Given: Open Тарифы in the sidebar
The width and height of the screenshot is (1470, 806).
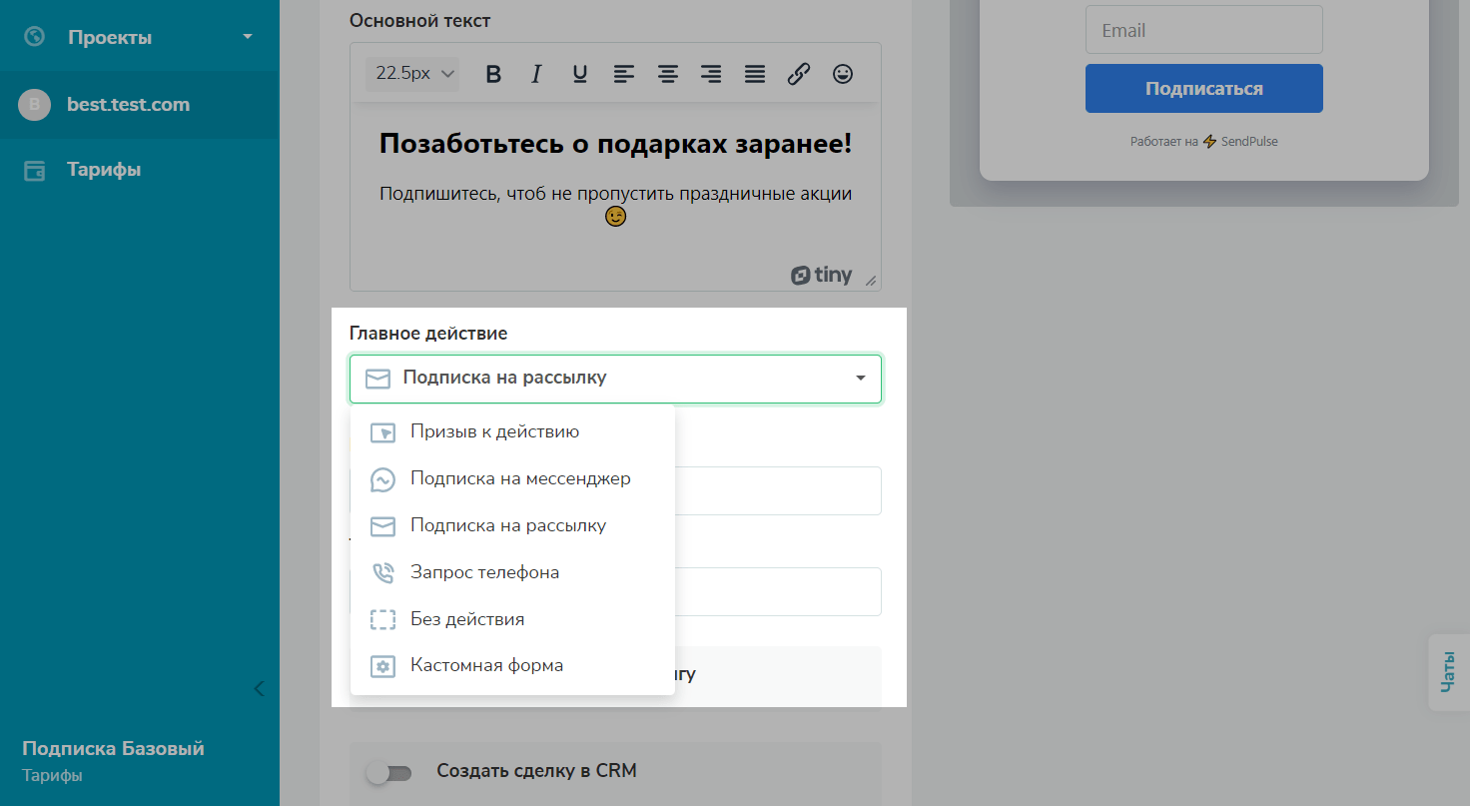Looking at the screenshot, I should coord(104,170).
